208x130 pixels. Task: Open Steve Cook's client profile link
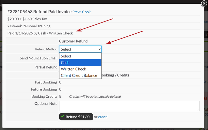[81, 12]
